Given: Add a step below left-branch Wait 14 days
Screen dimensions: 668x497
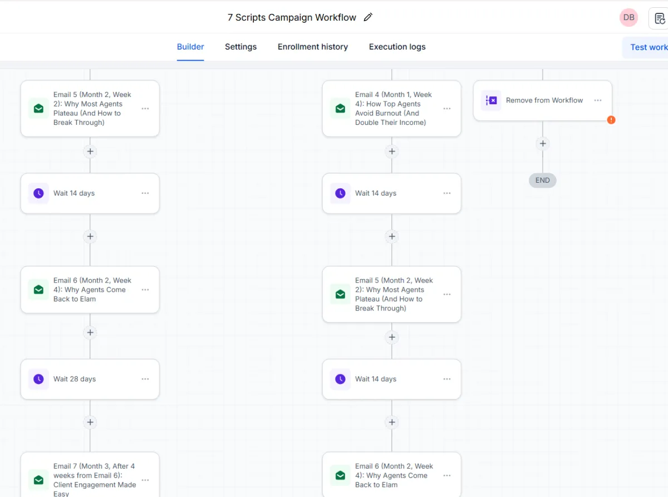Looking at the screenshot, I should 90,236.
